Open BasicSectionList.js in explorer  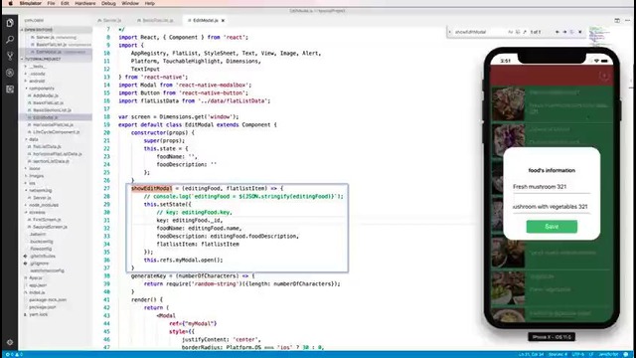52,110
